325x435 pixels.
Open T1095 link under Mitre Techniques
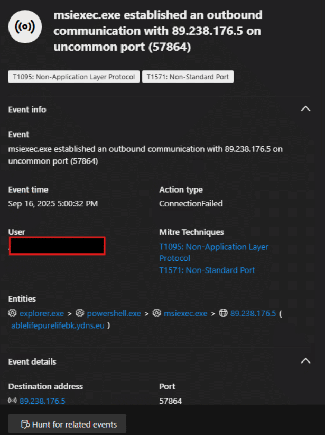click(x=213, y=252)
